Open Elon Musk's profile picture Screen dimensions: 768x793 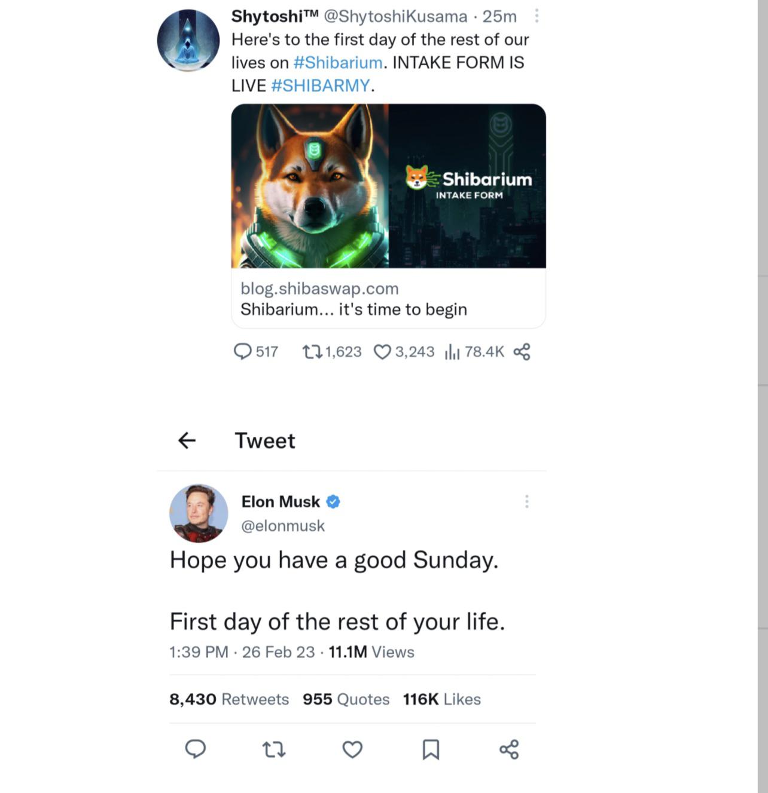click(x=199, y=513)
